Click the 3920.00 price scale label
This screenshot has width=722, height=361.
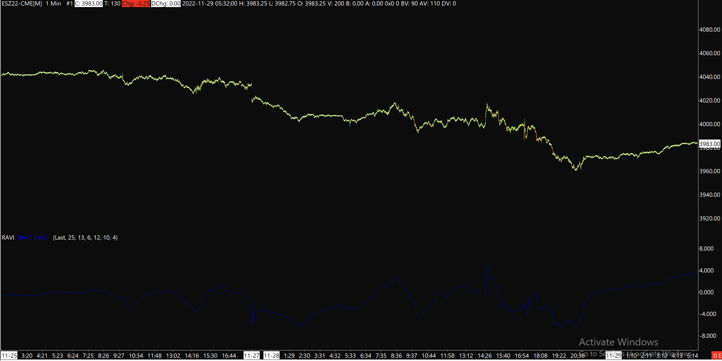pyautogui.click(x=709, y=218)
